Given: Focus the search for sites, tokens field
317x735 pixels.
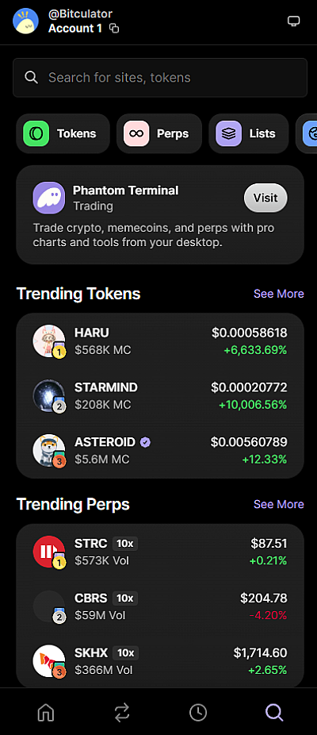Looking at the screenshot, I should click(x=159, y=77).
